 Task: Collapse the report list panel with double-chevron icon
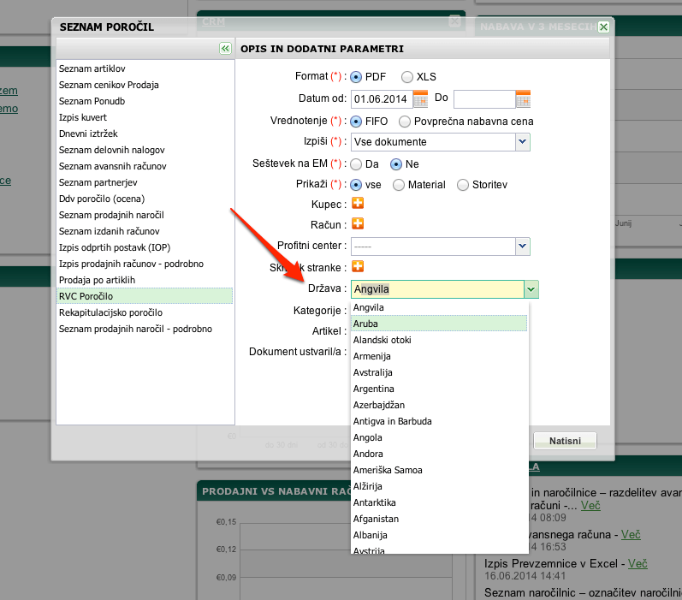pyautogui.click(x=225, y=48)
